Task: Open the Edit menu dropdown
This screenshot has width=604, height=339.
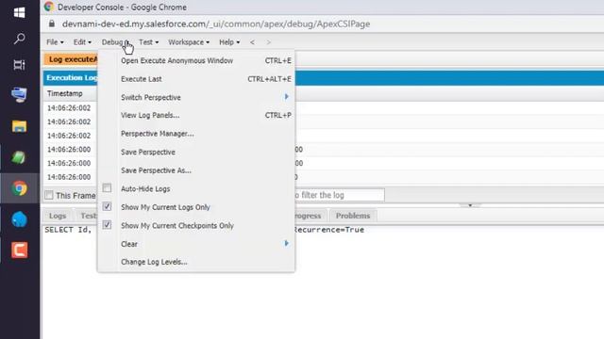Action: coord(82,42)
